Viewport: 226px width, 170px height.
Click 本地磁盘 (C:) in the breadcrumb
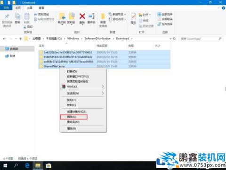[x=54, y=39]
